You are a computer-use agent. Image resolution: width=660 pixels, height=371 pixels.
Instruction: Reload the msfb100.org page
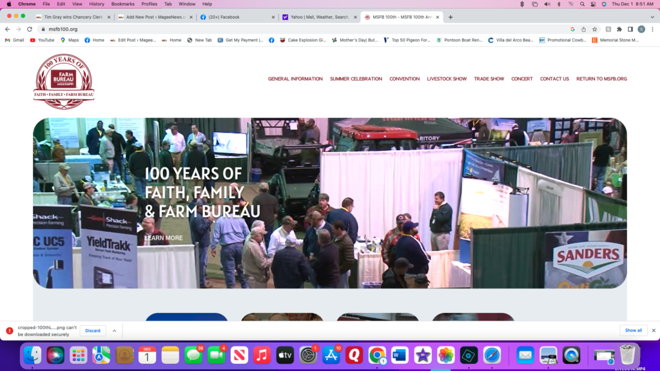(x=30, y=29)
